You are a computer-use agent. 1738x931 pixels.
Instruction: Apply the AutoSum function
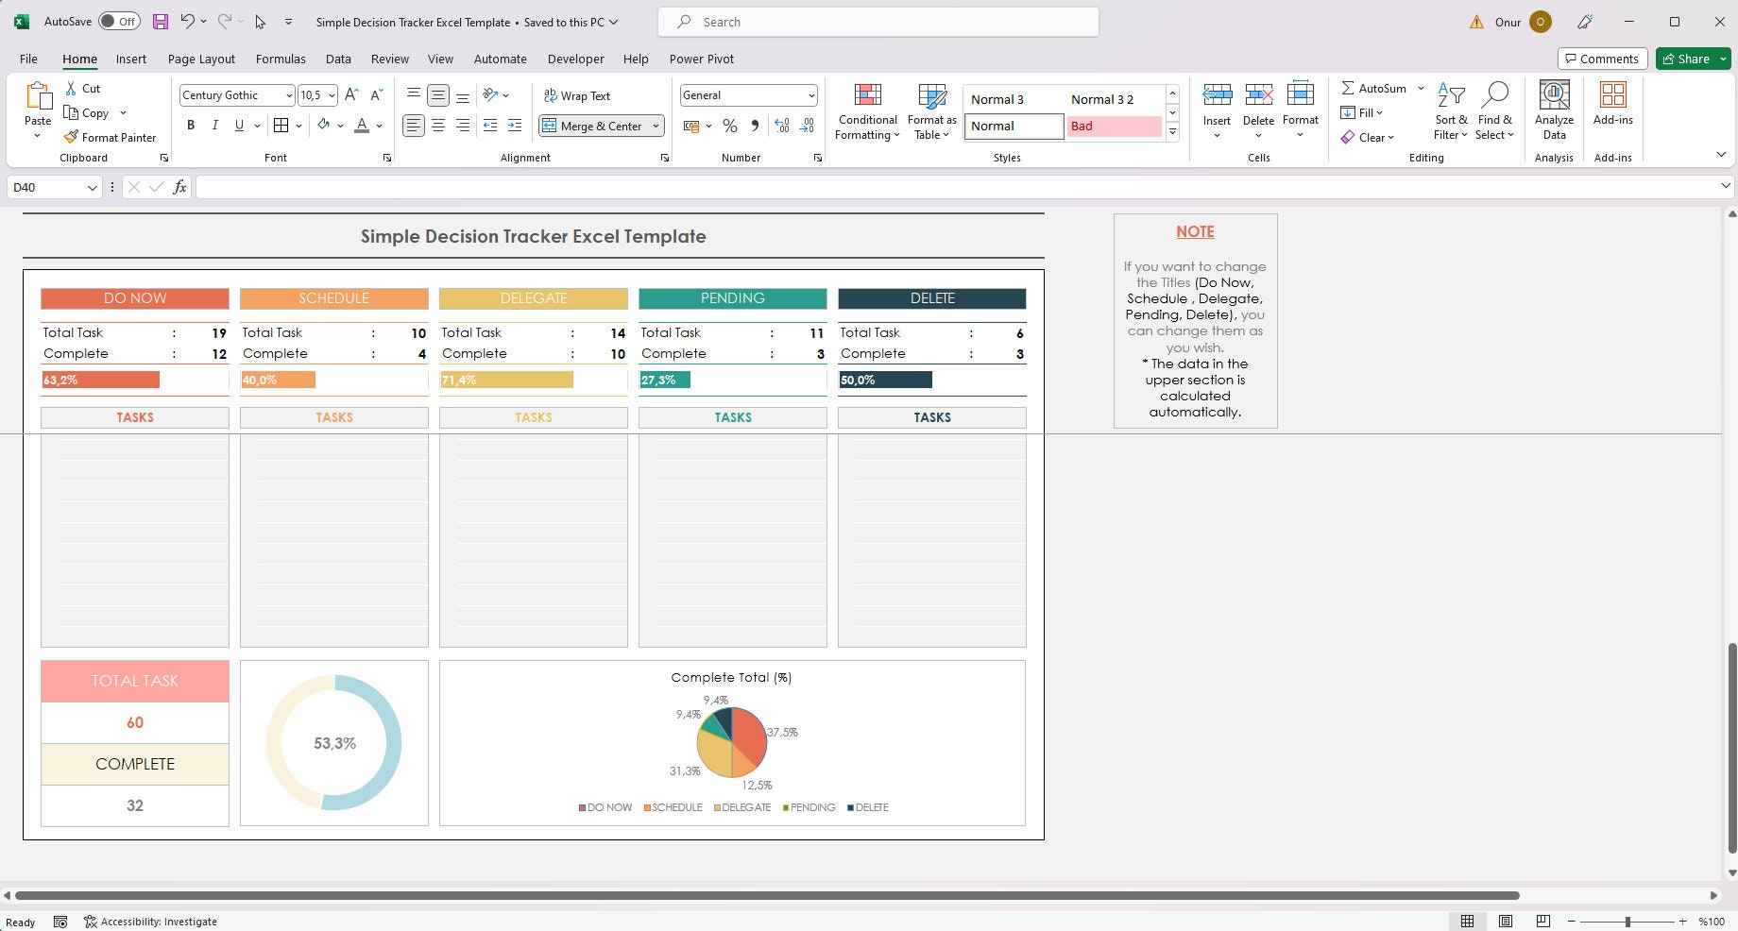tap(1375, 88)
